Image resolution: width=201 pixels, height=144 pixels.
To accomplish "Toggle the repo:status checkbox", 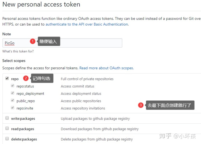I will pos(13,86).
